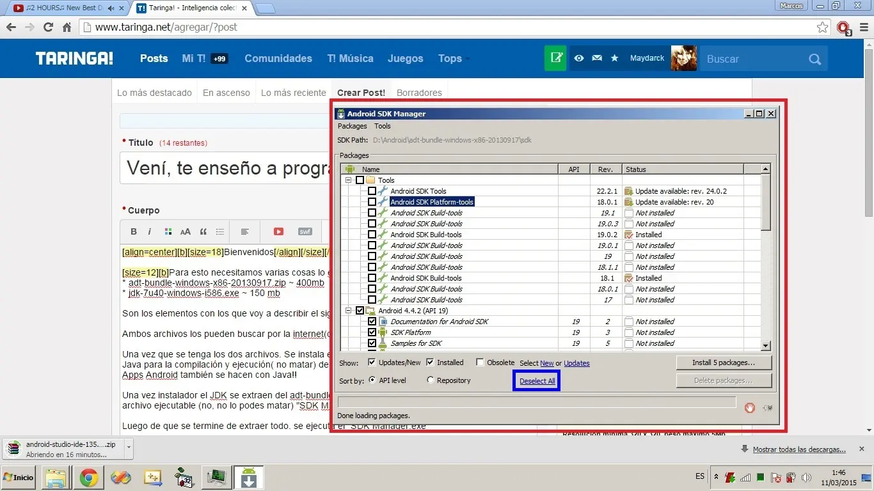Insert a quote using the quotation icon
The image size is (874, 491).
pyautogui.click(x=203, y=231)
